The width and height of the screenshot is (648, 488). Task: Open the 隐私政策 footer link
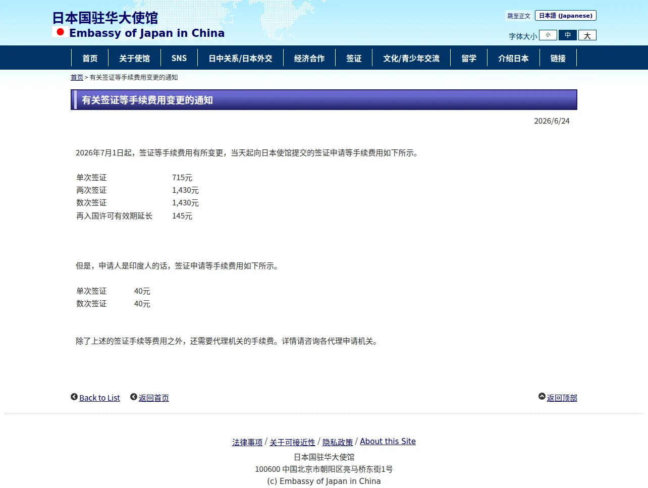(338, 442)
